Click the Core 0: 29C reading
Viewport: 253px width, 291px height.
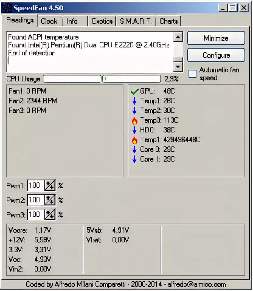pos(157,149)
